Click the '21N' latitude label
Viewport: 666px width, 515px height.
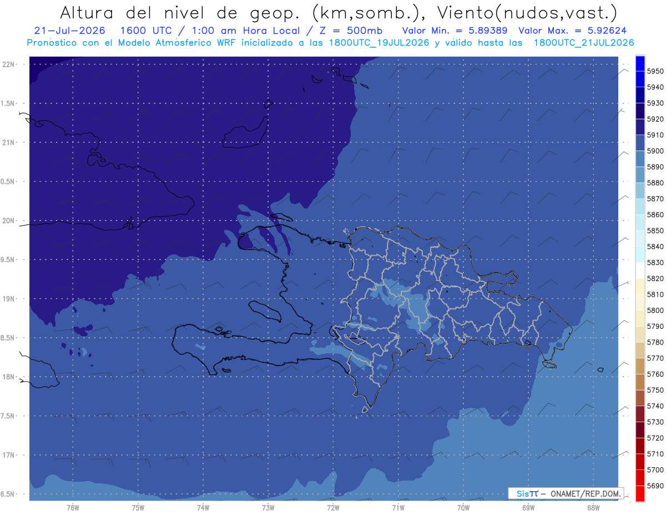(9, 142)
